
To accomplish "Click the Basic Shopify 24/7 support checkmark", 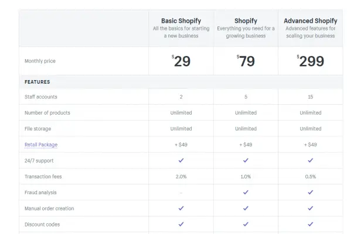I will 181,160.
